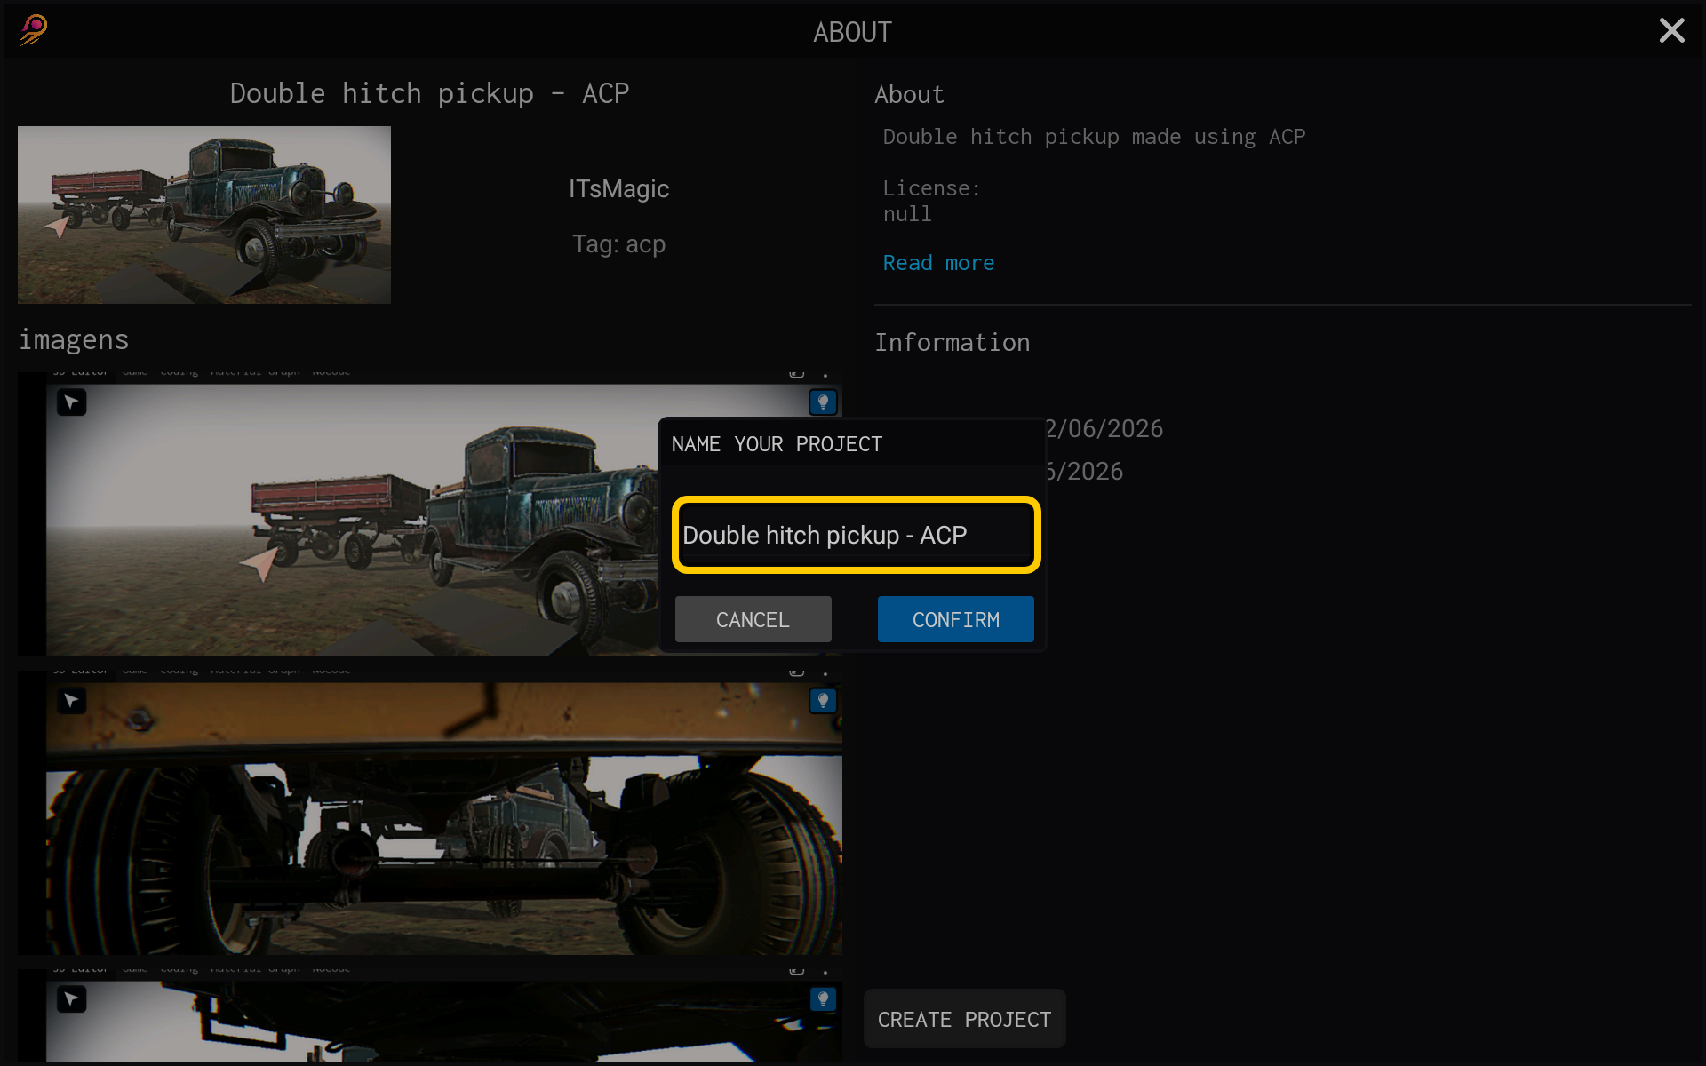Open the pickup truck cover thumbnail

click(204, 215)
